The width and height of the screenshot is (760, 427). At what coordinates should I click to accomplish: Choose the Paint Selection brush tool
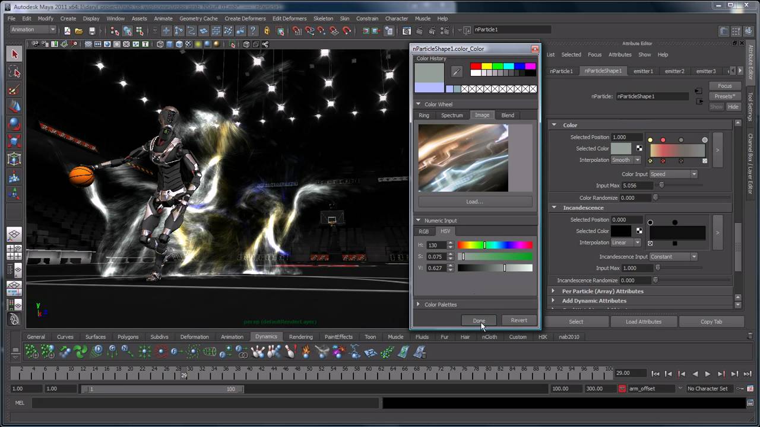pyautogui.click(x=15, y=90)
